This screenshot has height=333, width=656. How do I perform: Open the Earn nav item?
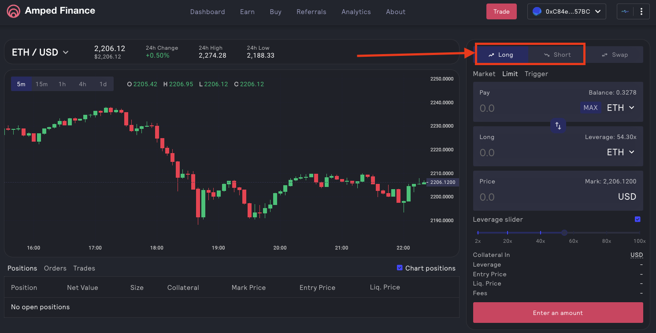click(x=247, y=12)
